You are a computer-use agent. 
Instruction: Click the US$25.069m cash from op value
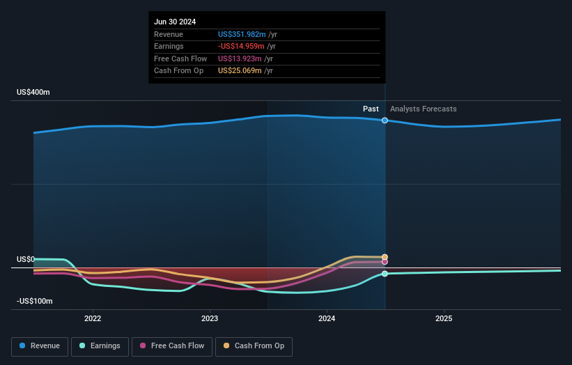[x=240, y=71]
